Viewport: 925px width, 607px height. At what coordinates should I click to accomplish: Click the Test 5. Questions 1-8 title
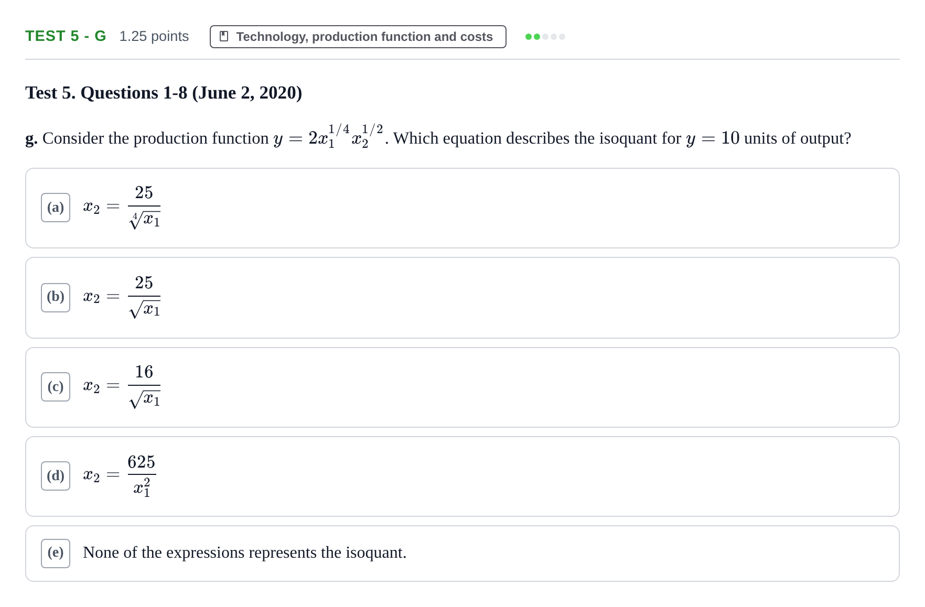pos(164,93)
